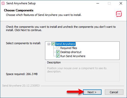Uncheck the Send Anywhere root checkbox
This screenshot has width=127, height=98.
pyautogui.click(x=53, y=44)
